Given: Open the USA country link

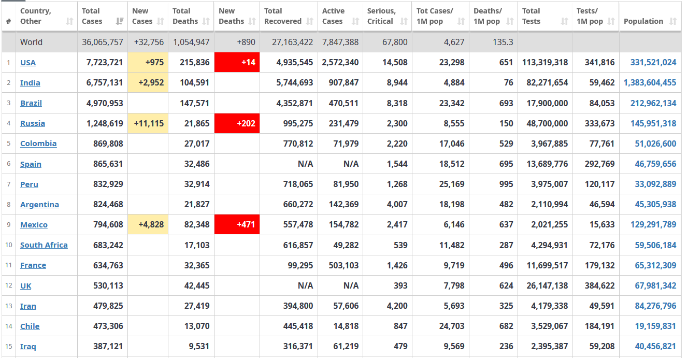Looking at the screenshot, I should [x=28, y=63].
